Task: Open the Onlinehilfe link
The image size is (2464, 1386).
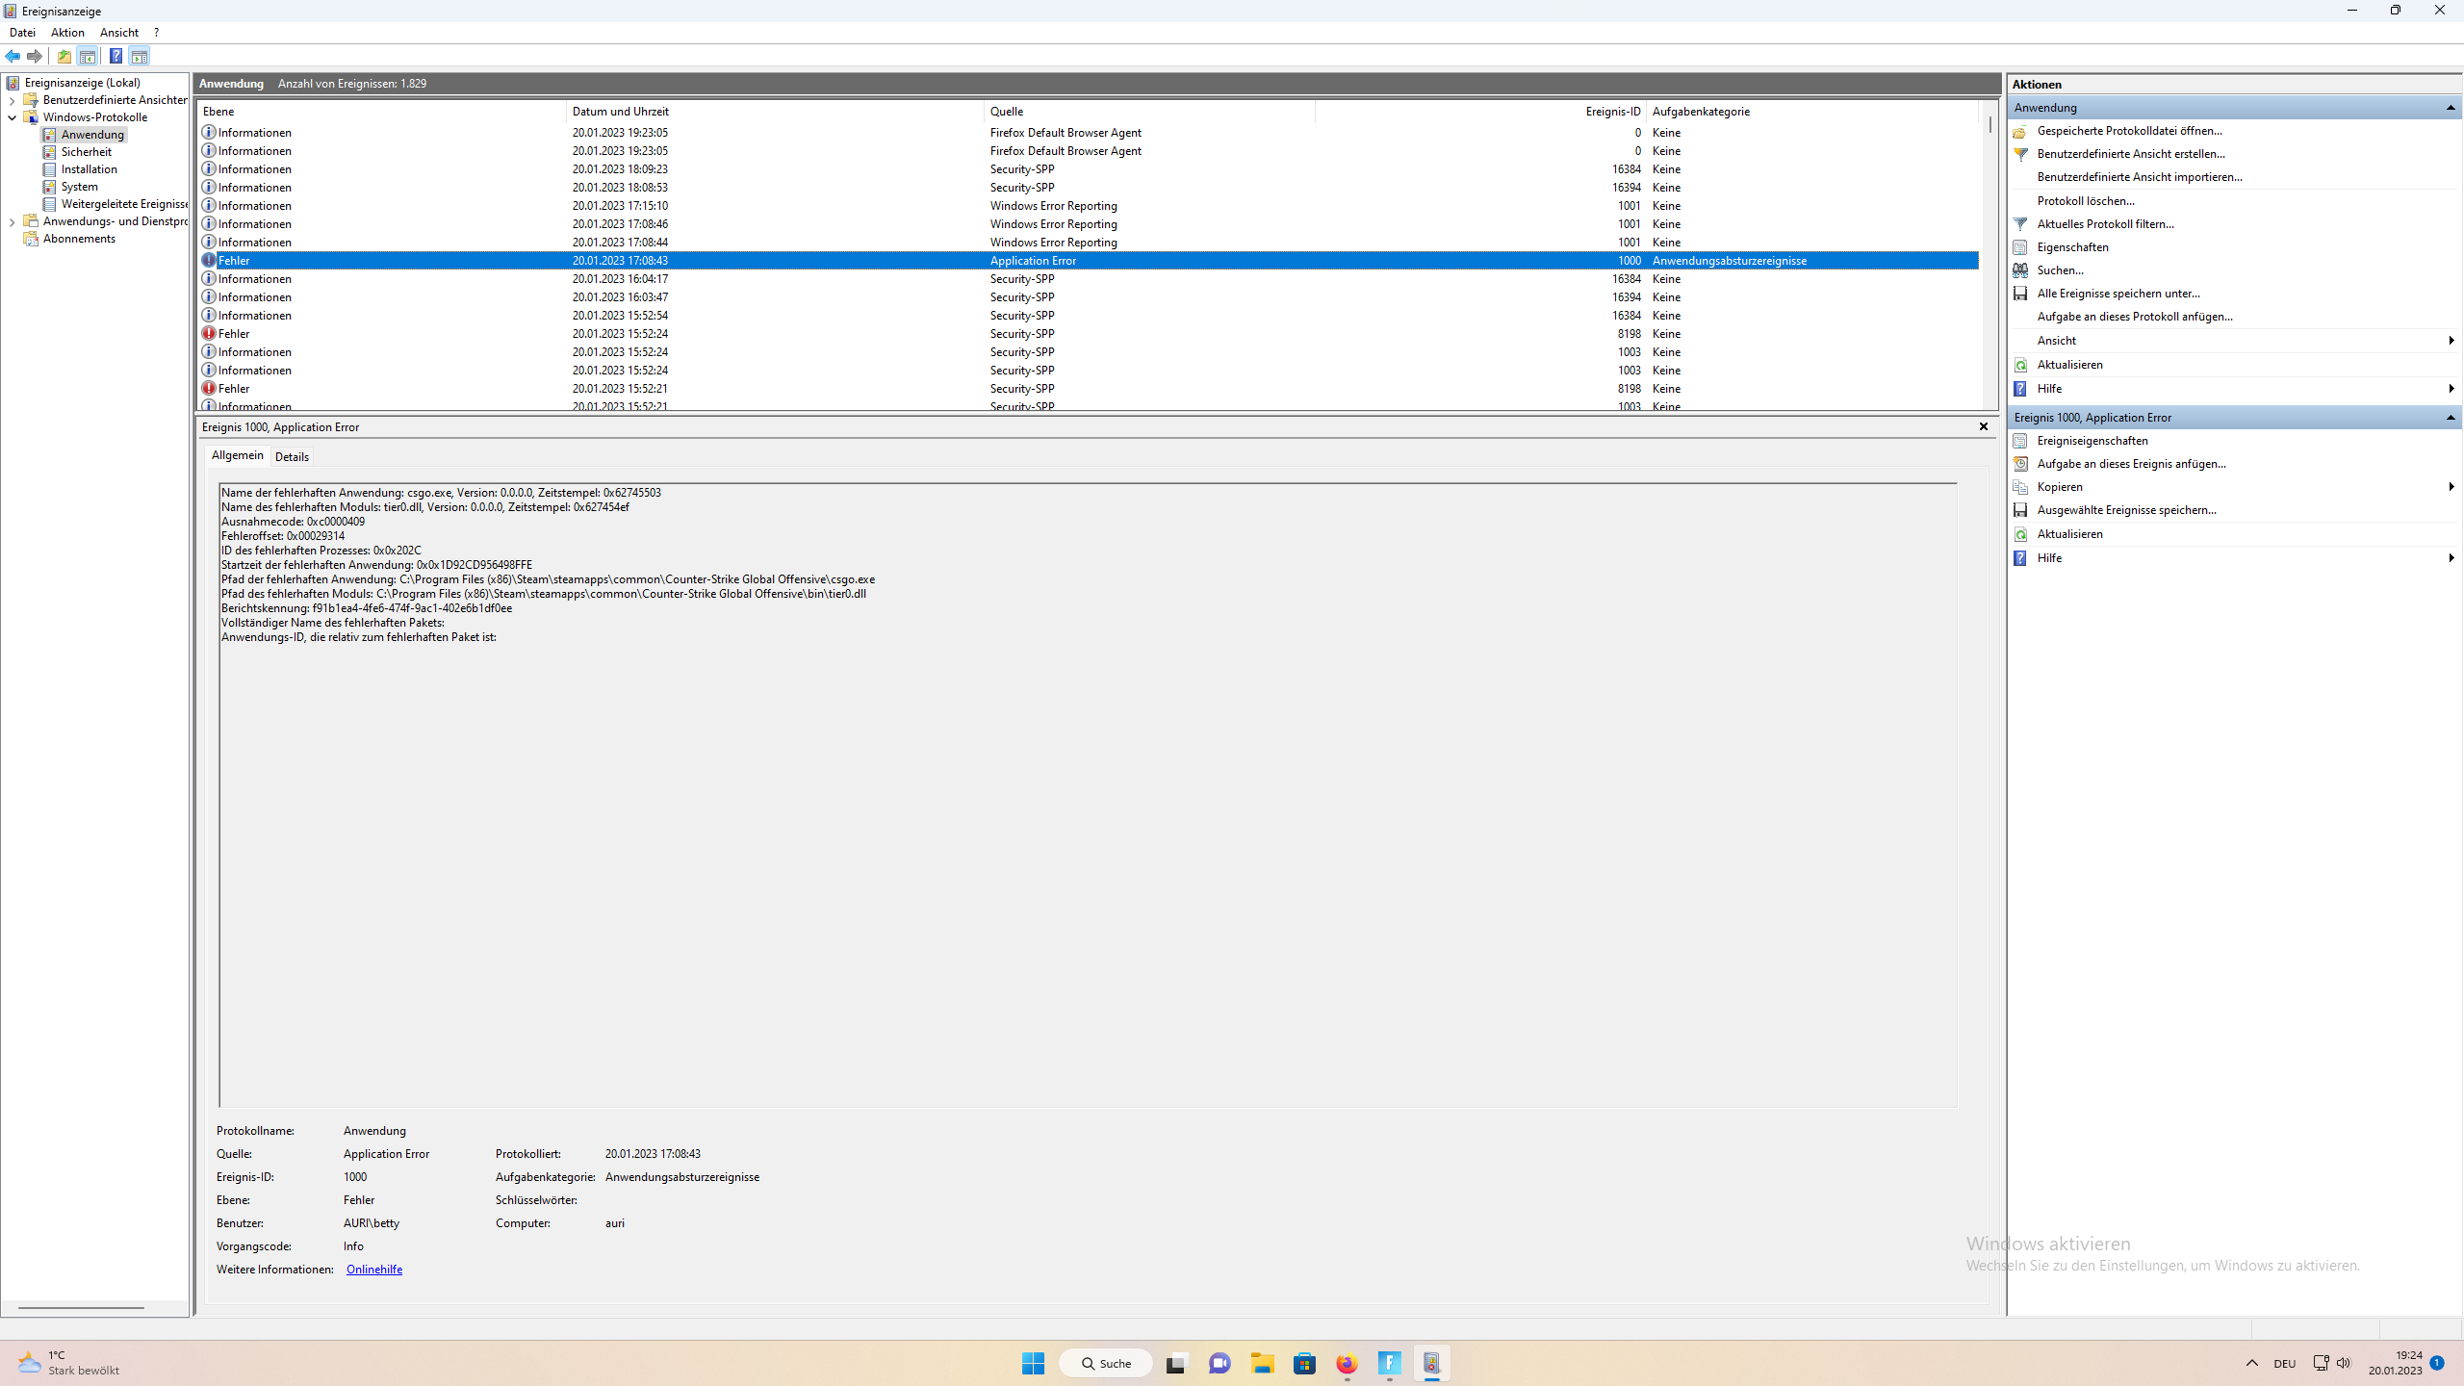Action: pos(373,1270)
